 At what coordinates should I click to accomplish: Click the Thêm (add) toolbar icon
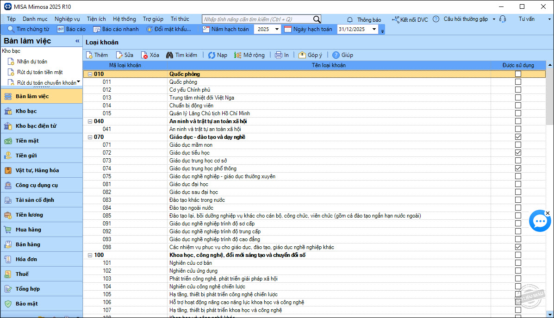pyautogui.click(x=90, y=55)
